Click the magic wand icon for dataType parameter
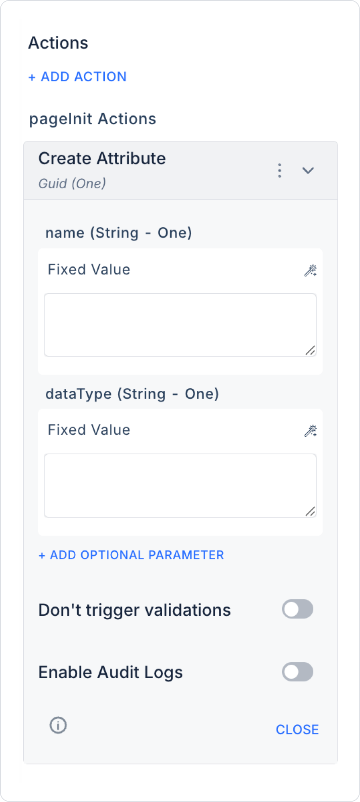Screen dimensions: 360x802 click(310, 431)
